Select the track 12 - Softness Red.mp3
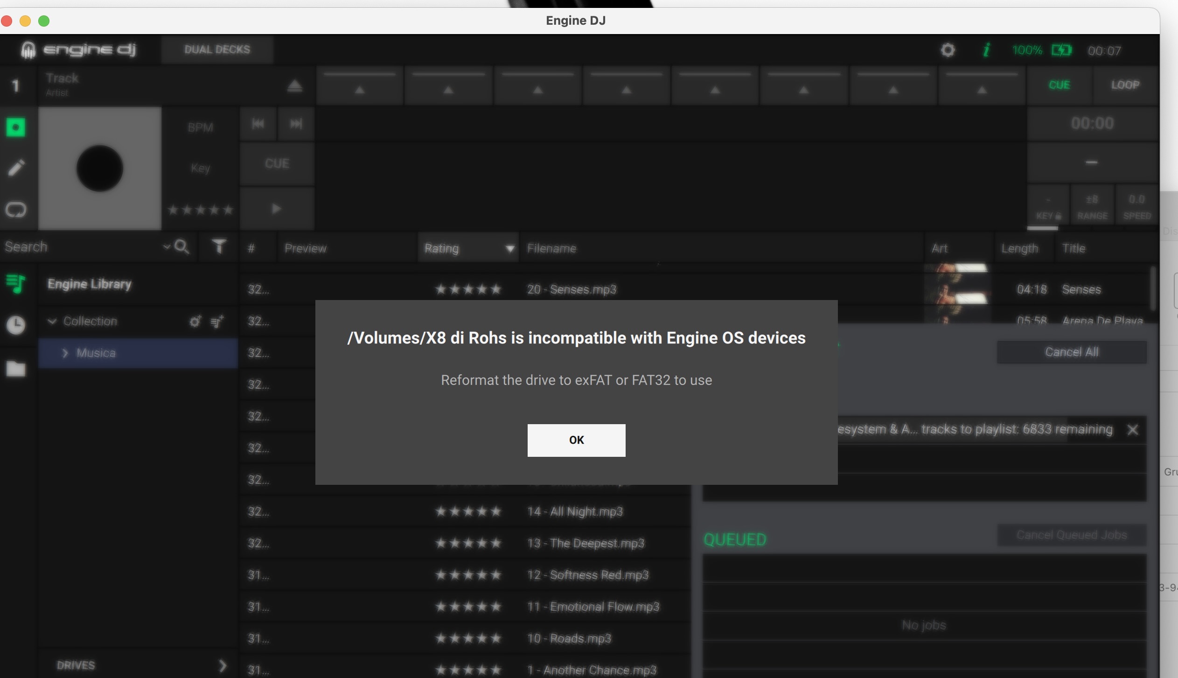1178x678 pixels. click(588, 575)
